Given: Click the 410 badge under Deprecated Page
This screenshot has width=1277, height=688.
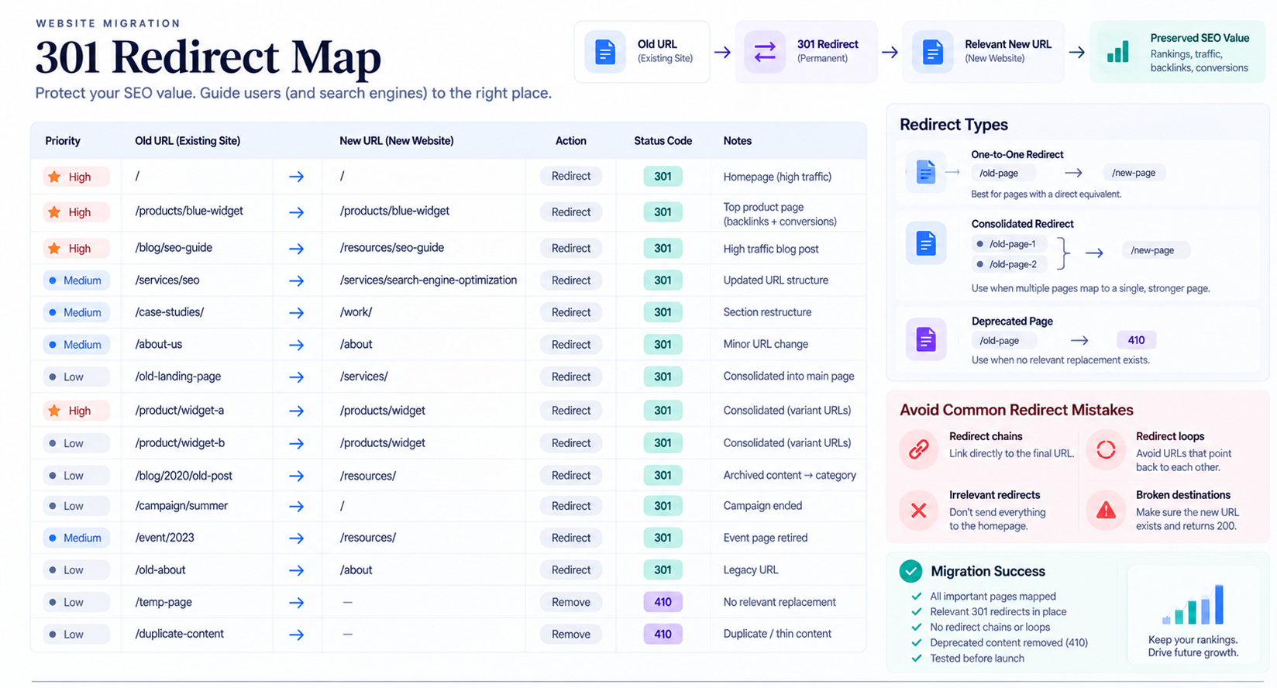Looking at the screenshot, I should (1136, 340).
